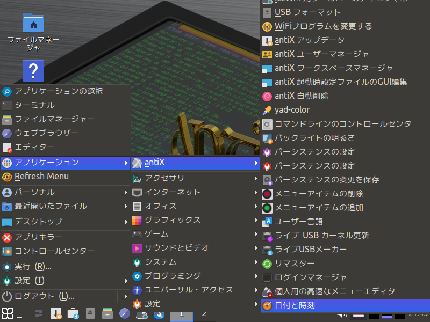Launch ファイルマネージャー from the menu
Image resolution: width=430 pixels, height=322 pixels.
[65, 119]
